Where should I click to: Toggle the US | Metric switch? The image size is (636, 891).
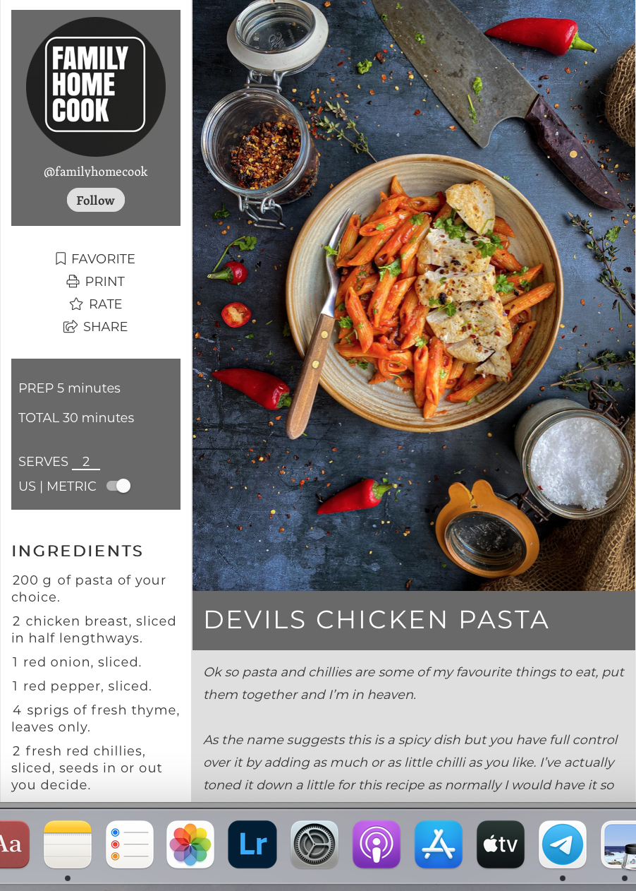point(118,486)
